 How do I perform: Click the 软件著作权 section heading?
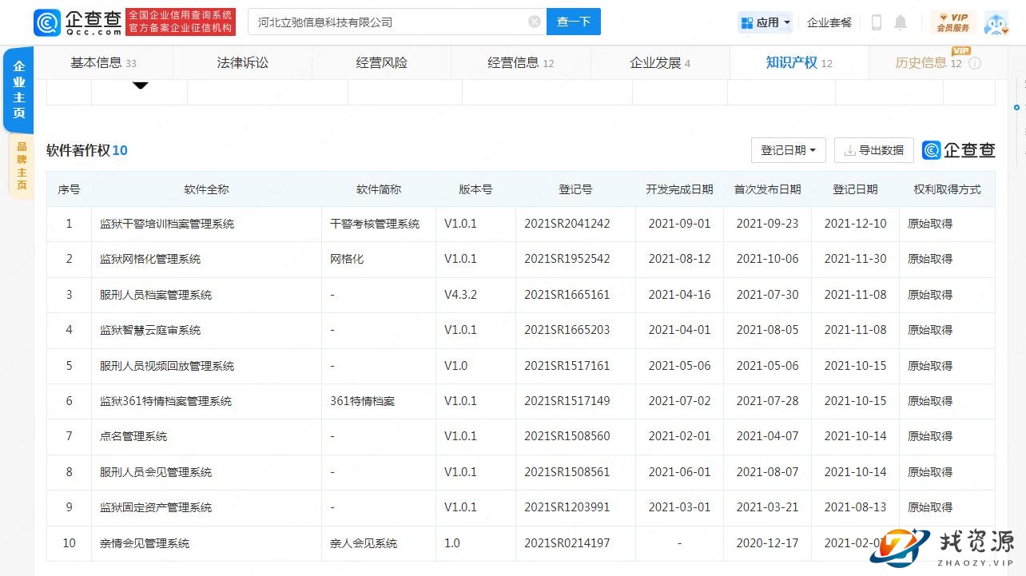[x=86, y=150]
